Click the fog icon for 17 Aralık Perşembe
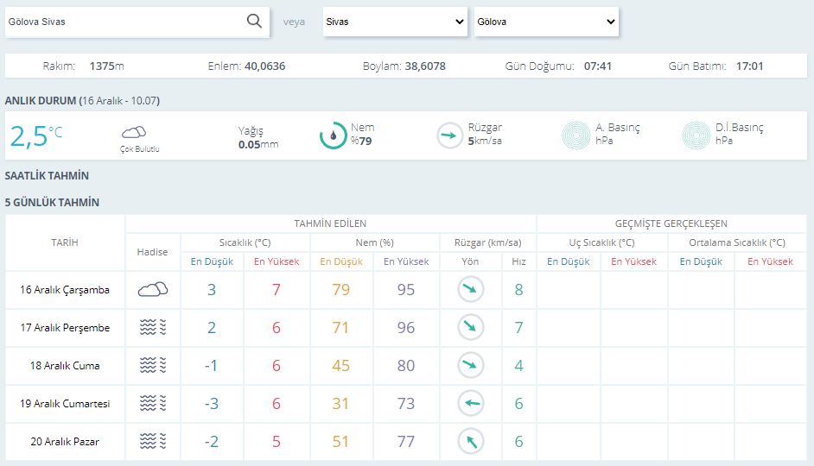 point(153,328)
